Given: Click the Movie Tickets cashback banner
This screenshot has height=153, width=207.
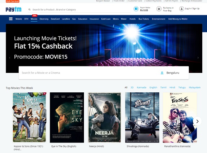Looking at the screenshot, I should coord(104,45).
